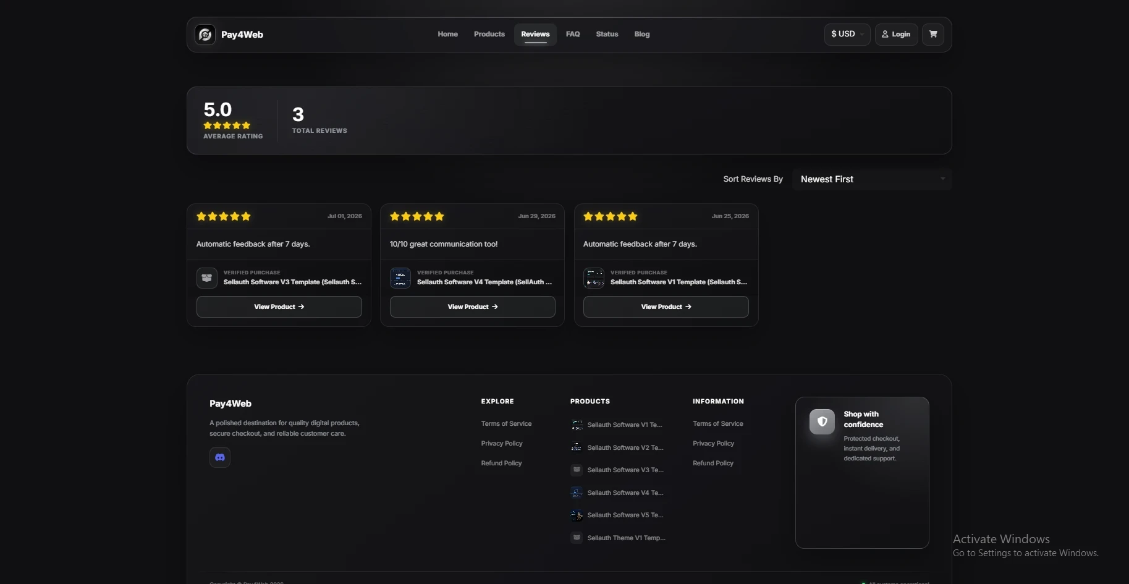Click footer icon for Sellauth Software V1
1129x584 pixels.
point(577,425)
